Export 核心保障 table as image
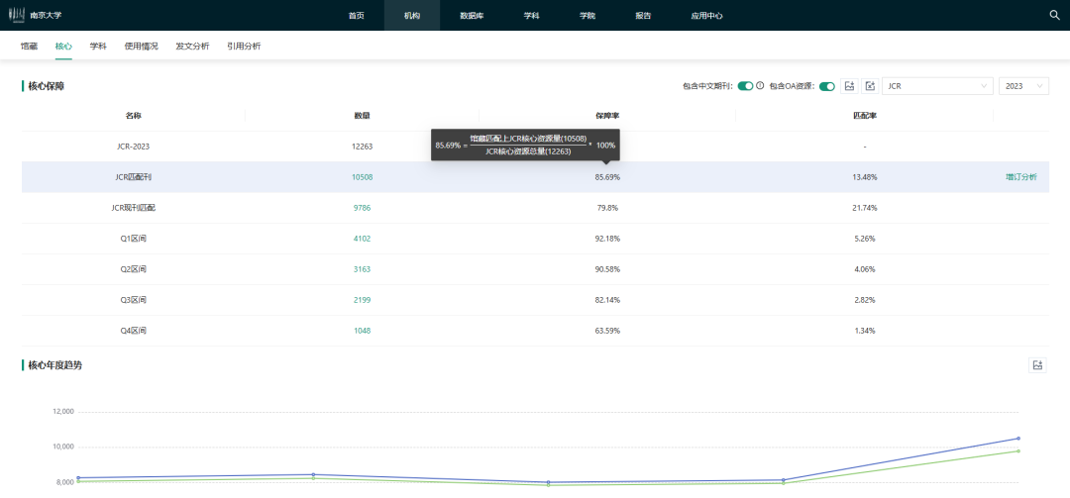 pyautogui.click(x=849, y=86)
